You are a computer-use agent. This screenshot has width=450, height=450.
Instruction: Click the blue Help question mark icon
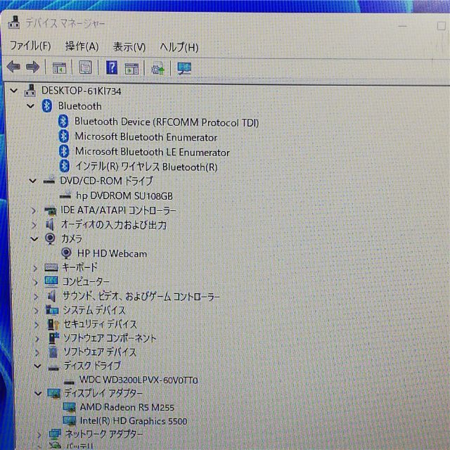[112, 67]
